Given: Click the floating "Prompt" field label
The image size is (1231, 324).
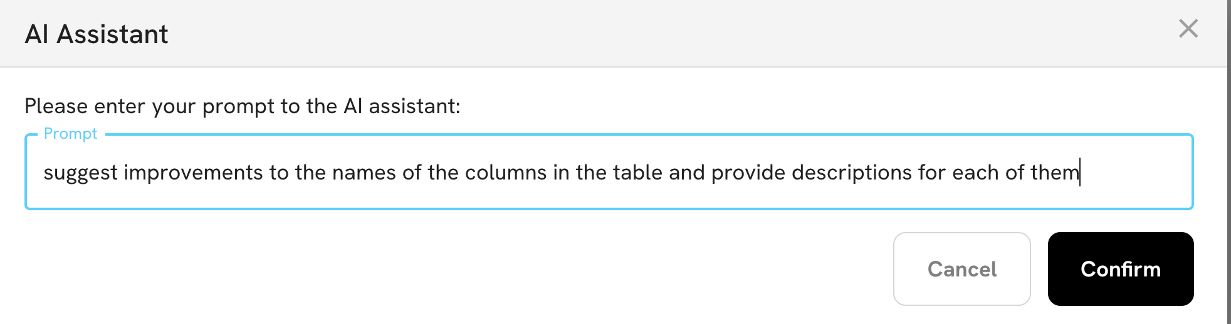Looking at the screenshot, I should click(70, 134).
